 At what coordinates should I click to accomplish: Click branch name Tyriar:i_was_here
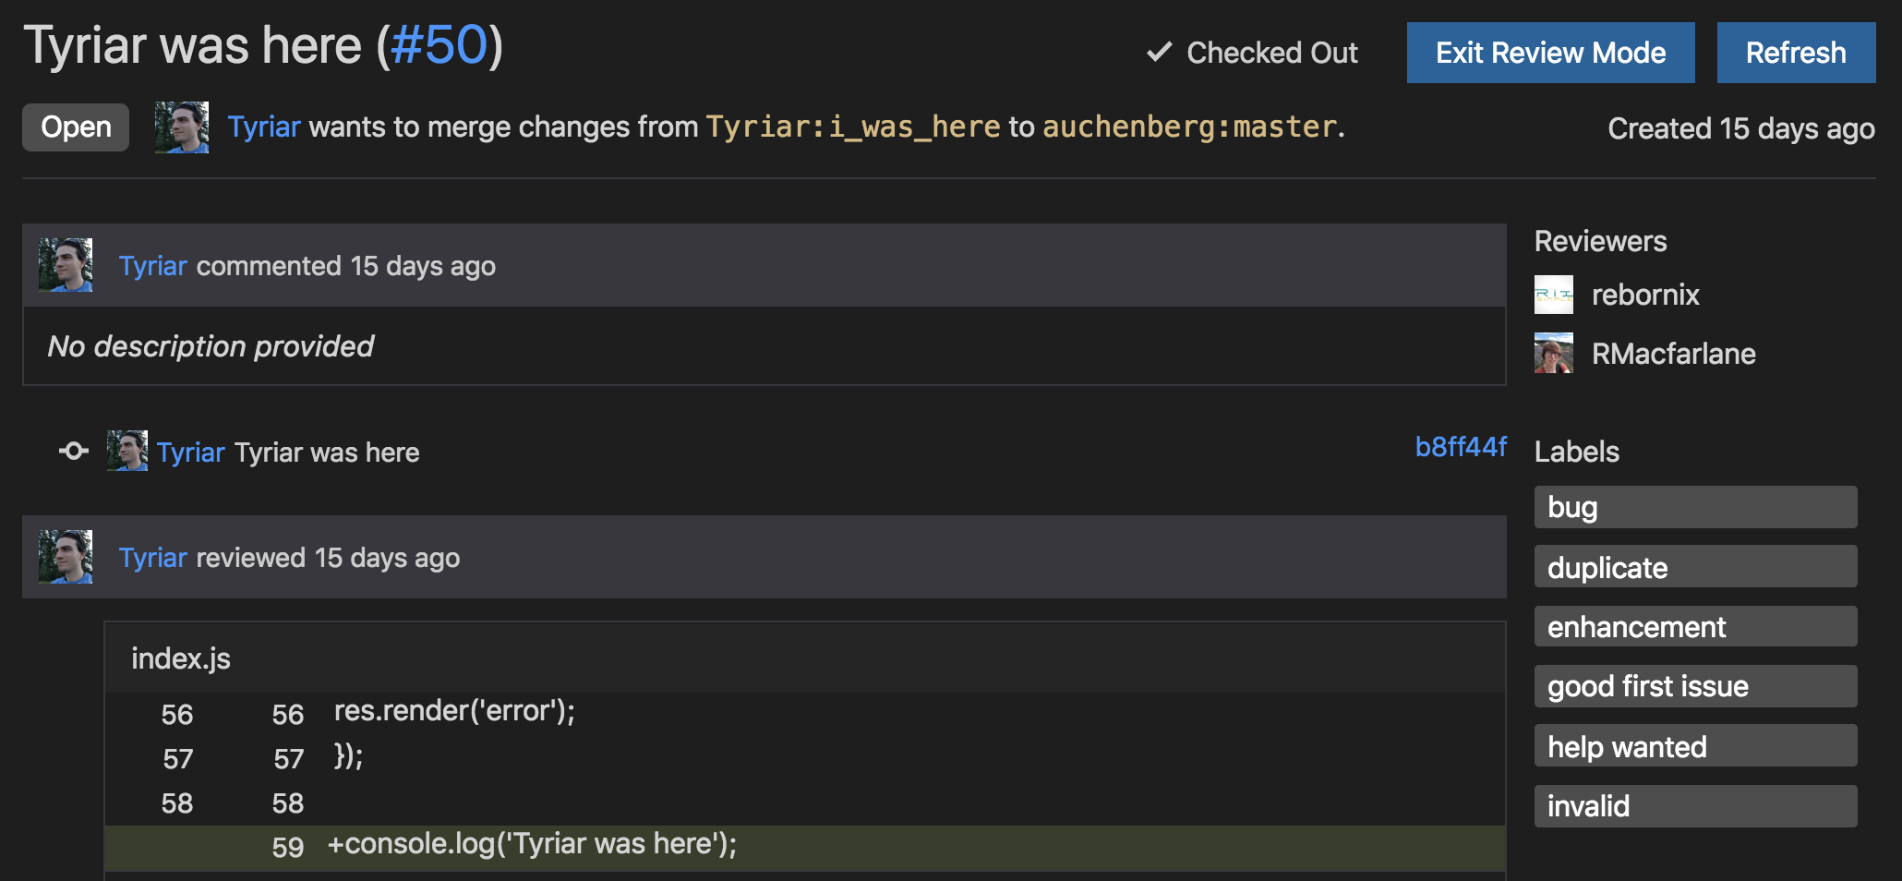pyautogui.click(x=853, y=127)
